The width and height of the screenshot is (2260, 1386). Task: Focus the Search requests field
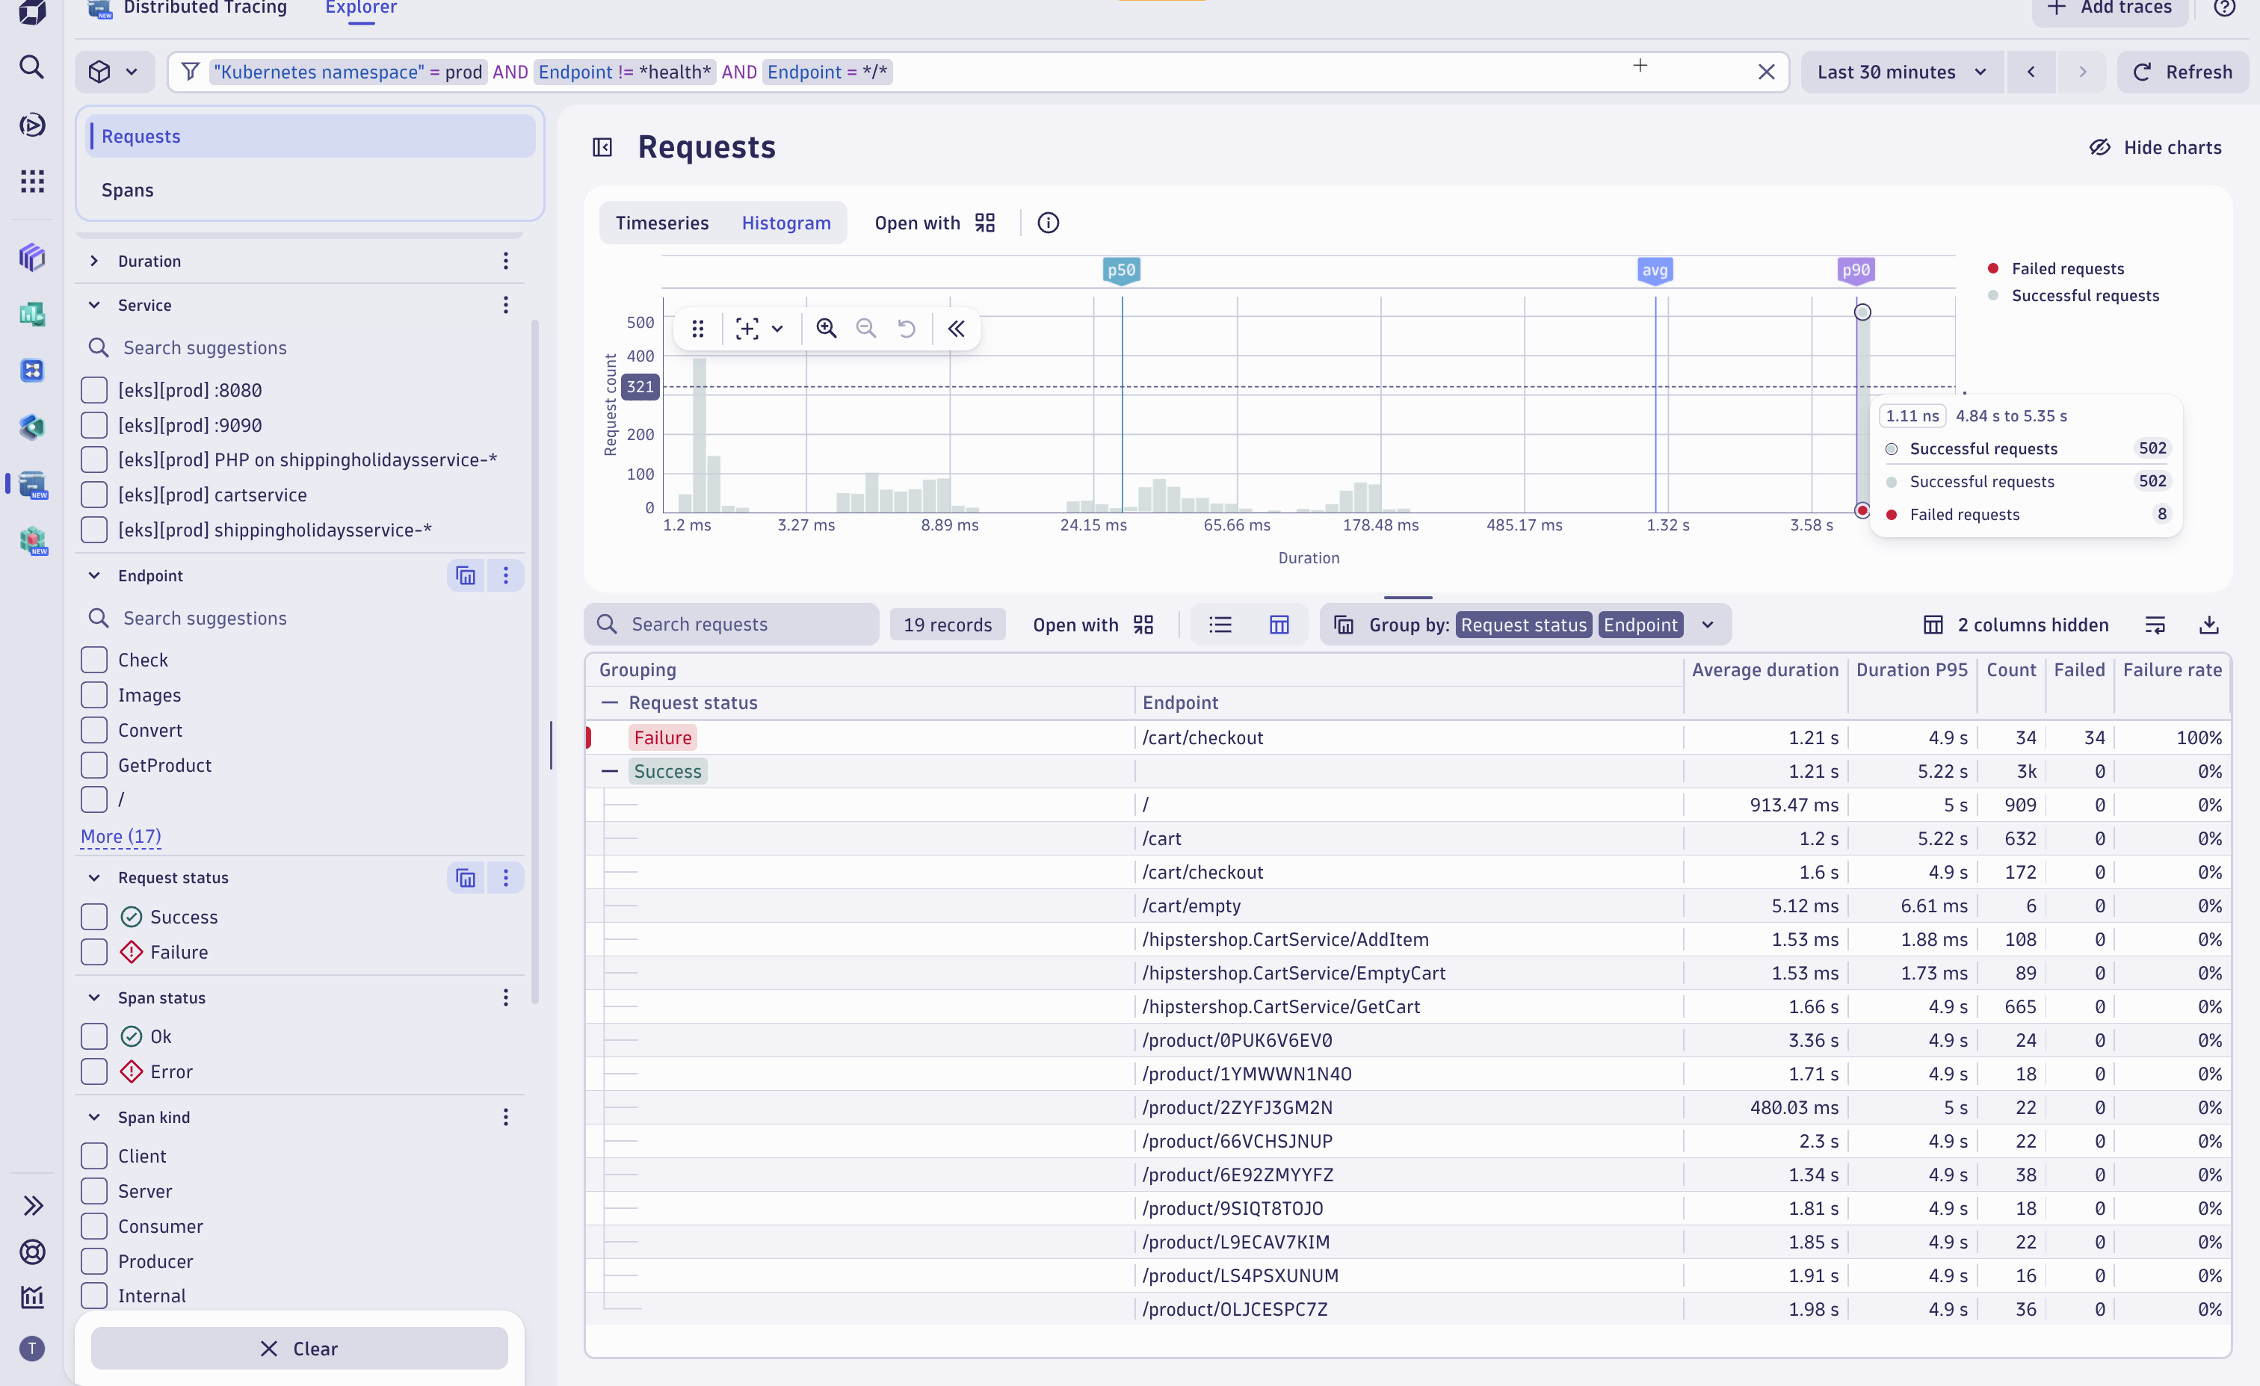pyautogui.click(x=732, y=625)
